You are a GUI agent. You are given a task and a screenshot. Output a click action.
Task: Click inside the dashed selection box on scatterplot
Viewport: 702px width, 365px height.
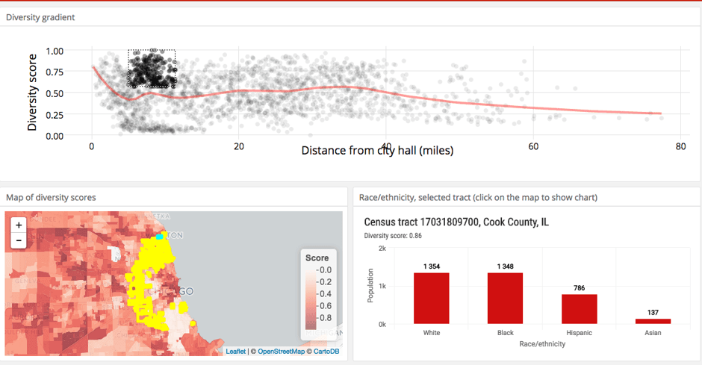[152, 69]
